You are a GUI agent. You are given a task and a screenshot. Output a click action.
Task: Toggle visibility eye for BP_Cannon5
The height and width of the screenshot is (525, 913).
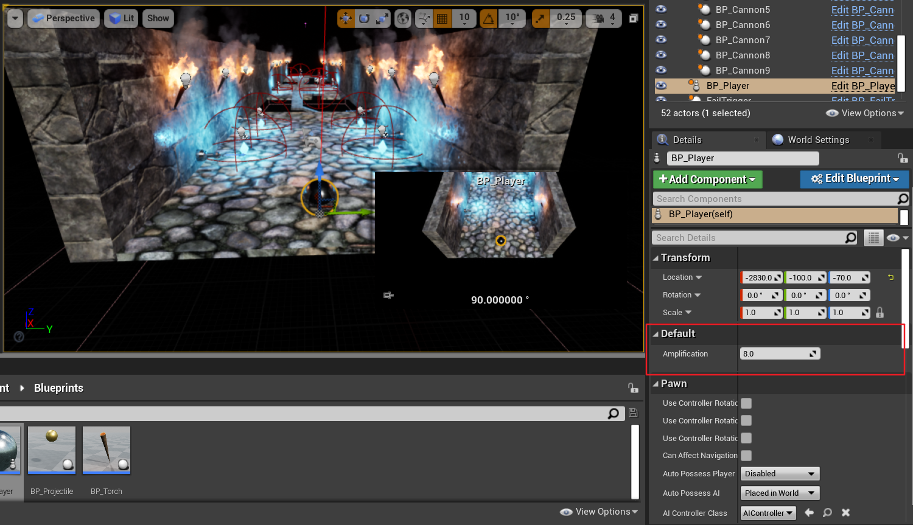coord(661,9)
